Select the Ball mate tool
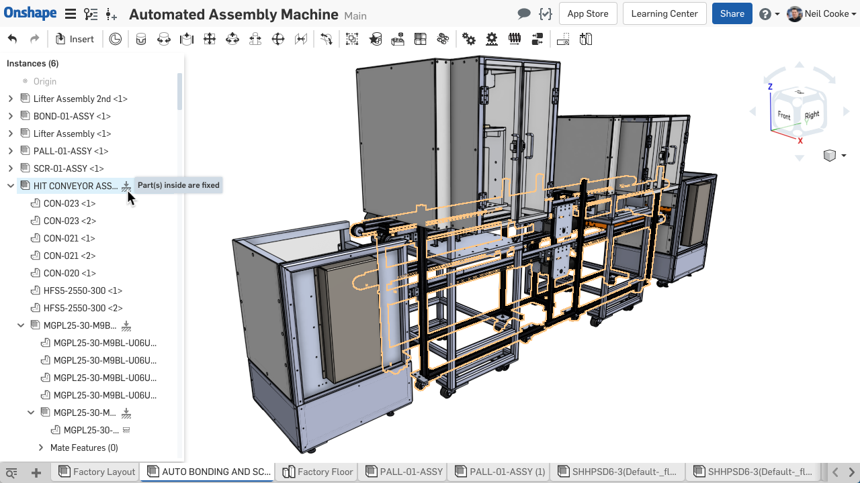860x483 pixels. pyautogui.click(x=278, y=40)
